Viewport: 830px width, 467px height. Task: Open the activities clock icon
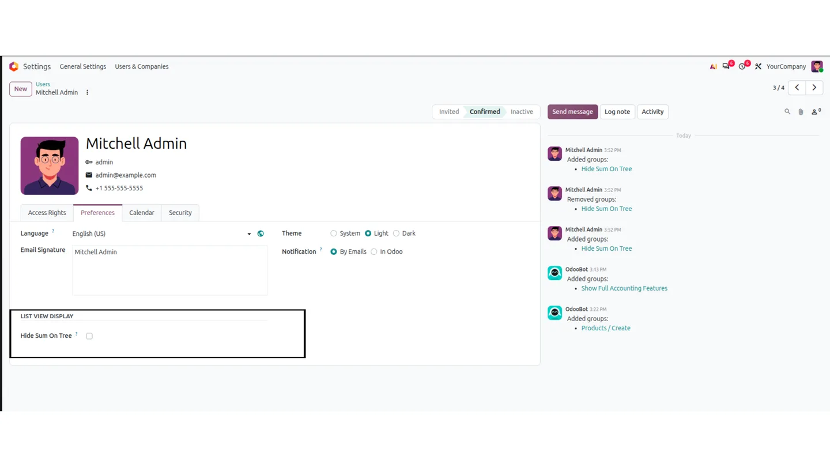742,66
